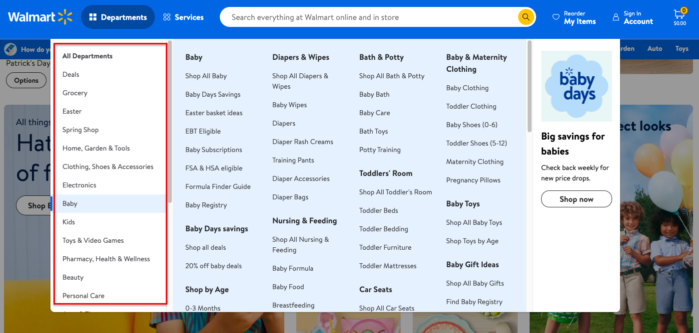Screen dimensions: 699x333
Task: Open Shop All Diapers & Wipes link
Action: 300,81
